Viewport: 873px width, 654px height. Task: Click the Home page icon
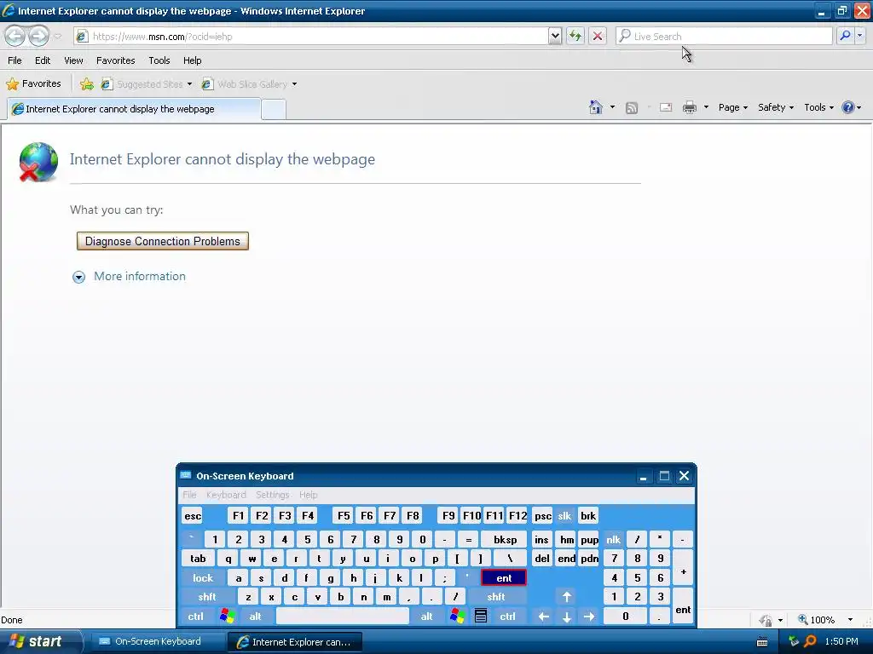coord(596,107)
